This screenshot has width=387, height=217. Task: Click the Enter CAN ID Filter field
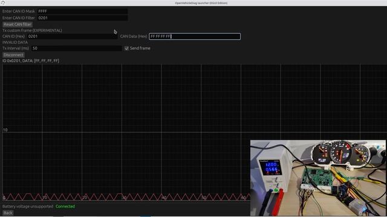tap(82, 18)
